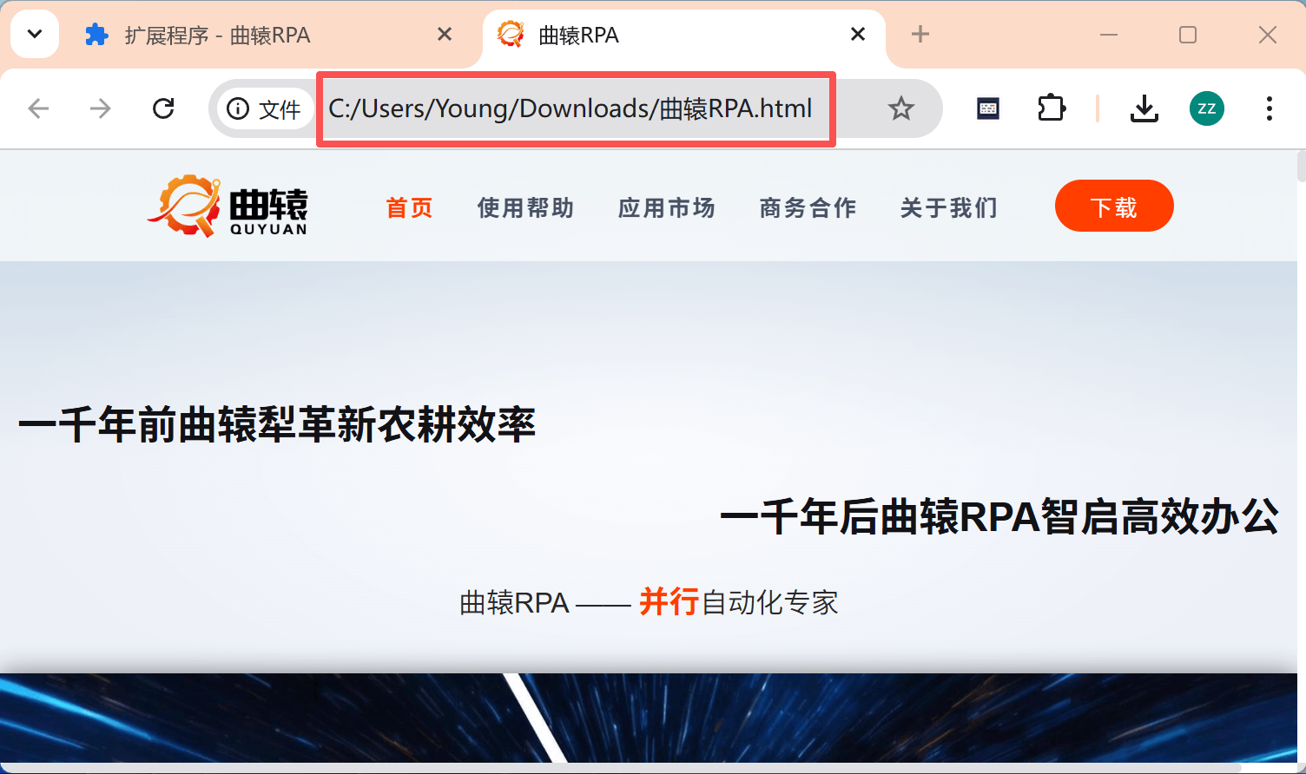This screenshot has height=774, width=1306.
Task: Reload the current page
Action: tap(163, 108)
